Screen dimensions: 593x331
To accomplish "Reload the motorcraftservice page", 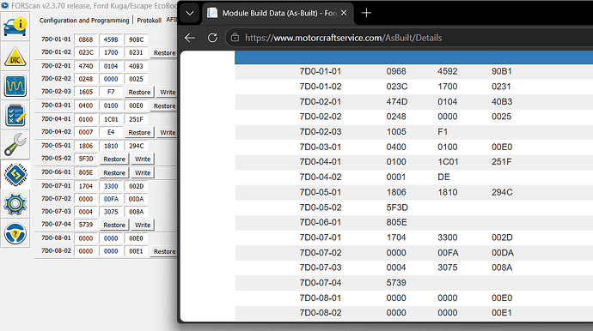I will [x=212, y=38].
